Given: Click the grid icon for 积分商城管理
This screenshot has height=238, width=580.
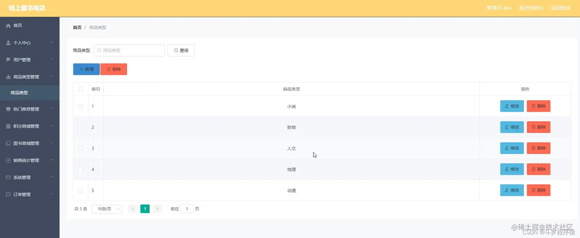Looking at the screenshot, I should 8,126.
